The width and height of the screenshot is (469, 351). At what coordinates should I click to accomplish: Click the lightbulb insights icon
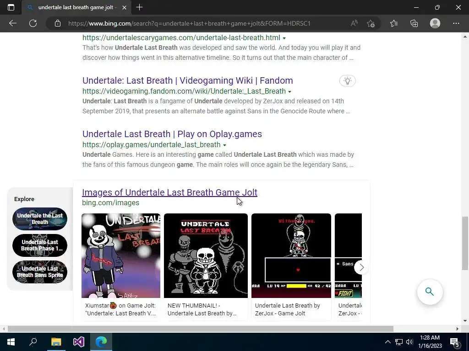coord(347,80)
